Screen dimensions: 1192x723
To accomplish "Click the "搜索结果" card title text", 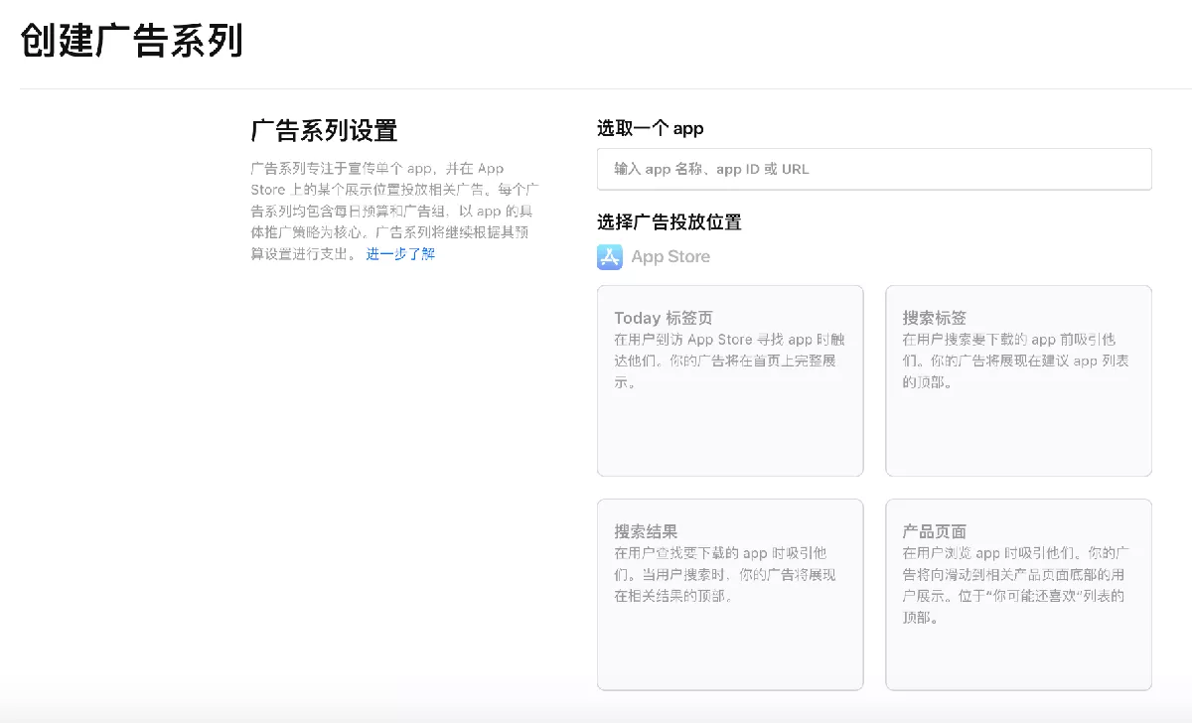I will coord(646,531).
